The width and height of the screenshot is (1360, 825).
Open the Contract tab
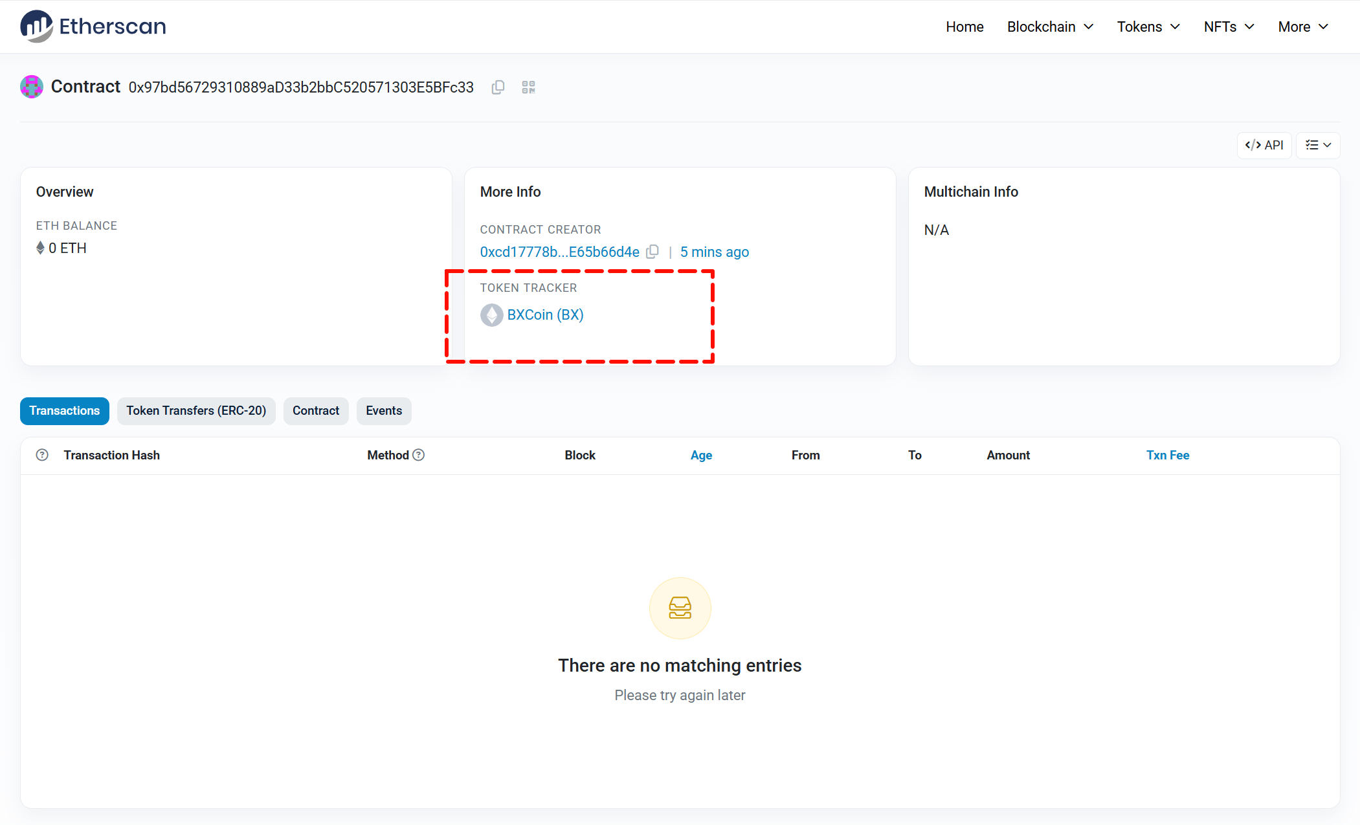[316, 411]
